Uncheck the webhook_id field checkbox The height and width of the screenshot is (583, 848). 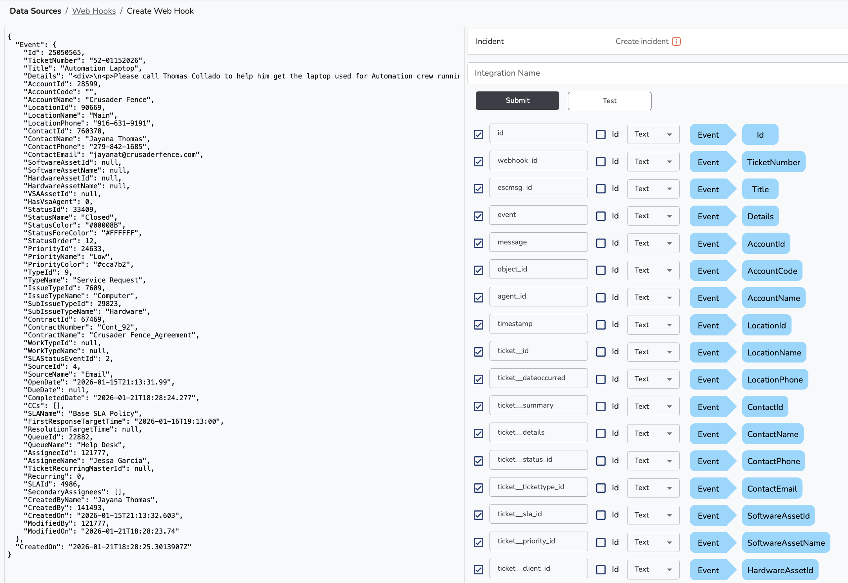(x=478, y=162)
